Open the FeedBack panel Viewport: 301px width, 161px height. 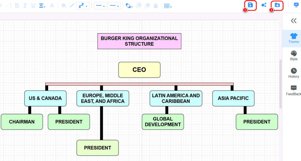(293, 90)
